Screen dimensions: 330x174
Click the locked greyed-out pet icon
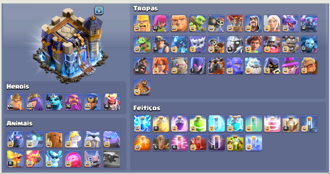point(111,159)
